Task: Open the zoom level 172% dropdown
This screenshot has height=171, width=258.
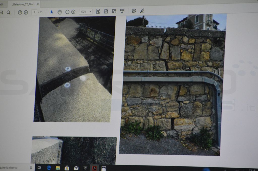Action: coord(86,12)
